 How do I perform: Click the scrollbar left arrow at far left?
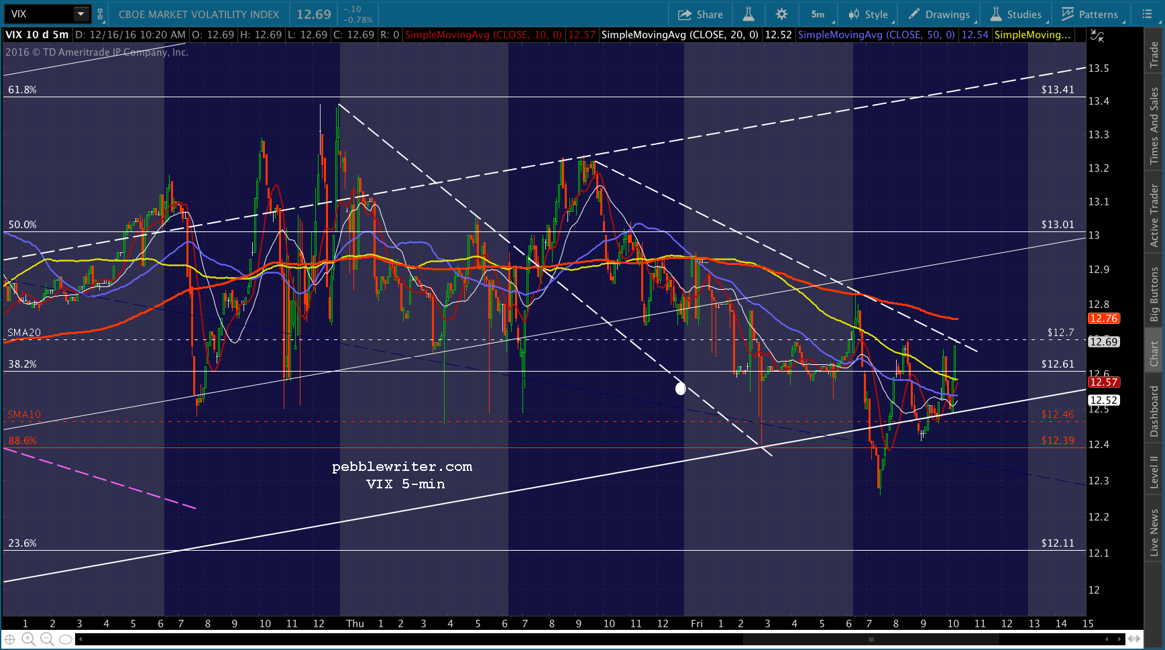tap(80, 639)
